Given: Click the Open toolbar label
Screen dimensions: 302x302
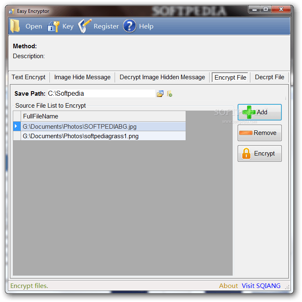Looking at the screenshot, I should 34,26.
